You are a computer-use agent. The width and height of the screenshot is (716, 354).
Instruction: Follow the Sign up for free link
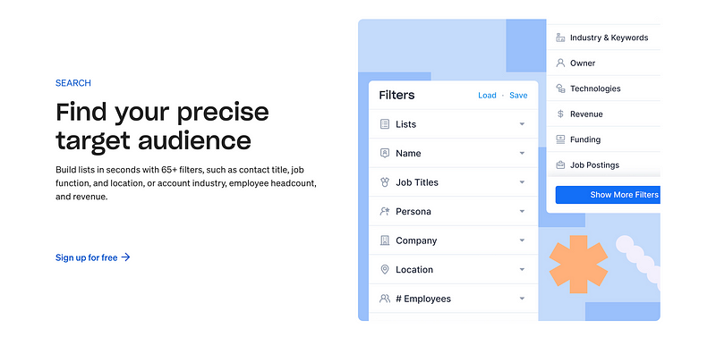pyautogui.click(x=93, y=257)
